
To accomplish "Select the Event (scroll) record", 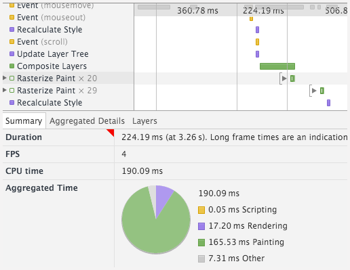I will point(42,42).
